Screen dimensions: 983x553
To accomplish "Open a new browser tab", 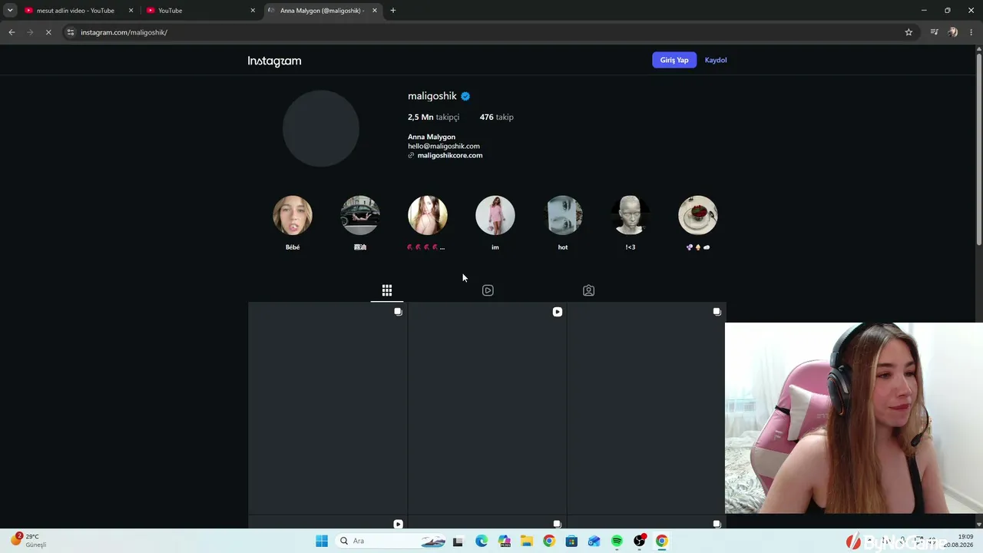I will [x=393, y=11].
